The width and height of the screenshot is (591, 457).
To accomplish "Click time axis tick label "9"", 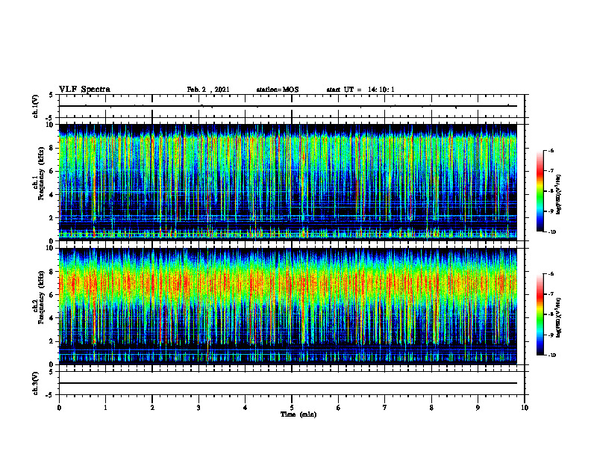I will (478, 408).
